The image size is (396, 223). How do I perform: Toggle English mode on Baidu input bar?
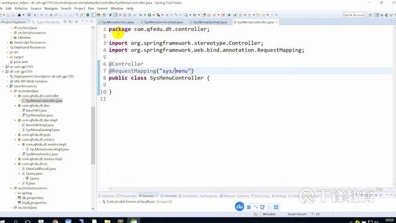249,207
